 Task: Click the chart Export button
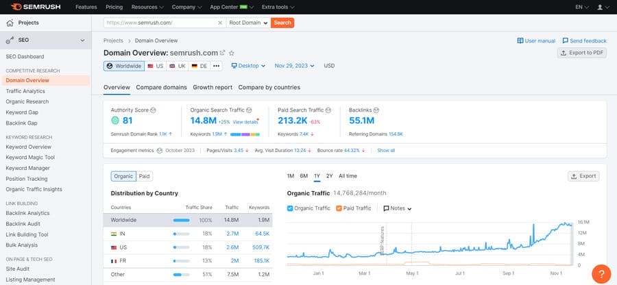pyautogui.click(x=583, y=176)
